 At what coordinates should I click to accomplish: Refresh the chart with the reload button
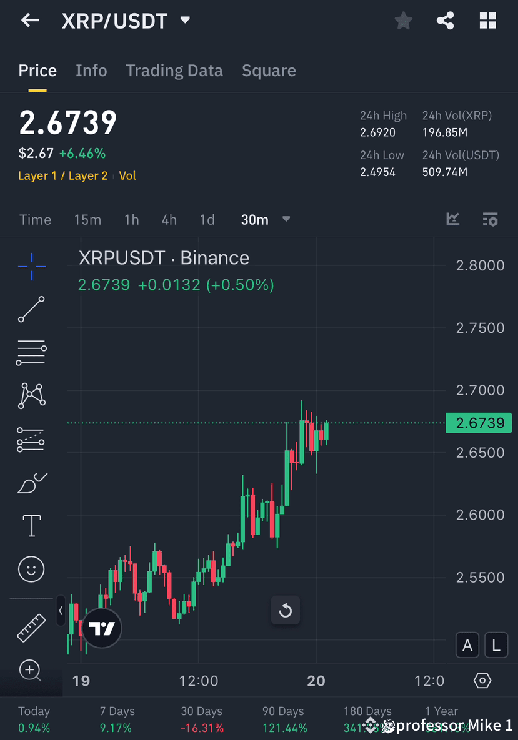(x=286, y=611)
